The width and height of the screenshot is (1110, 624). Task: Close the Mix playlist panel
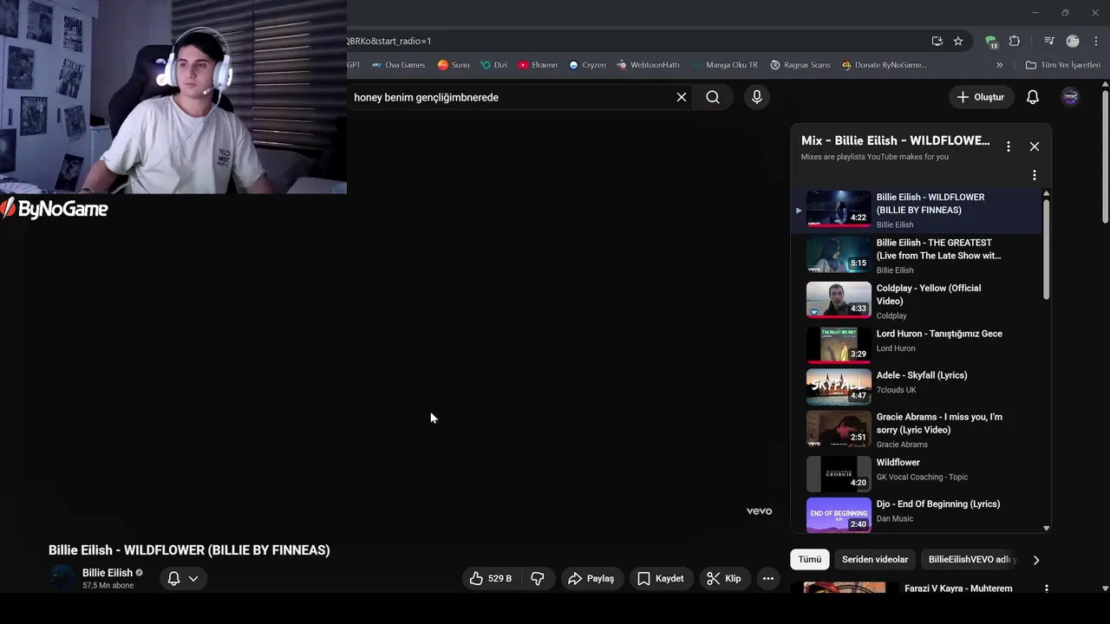(1035, 146)
